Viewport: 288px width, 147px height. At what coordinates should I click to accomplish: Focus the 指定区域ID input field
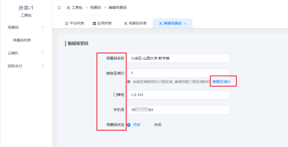point(178,73)
